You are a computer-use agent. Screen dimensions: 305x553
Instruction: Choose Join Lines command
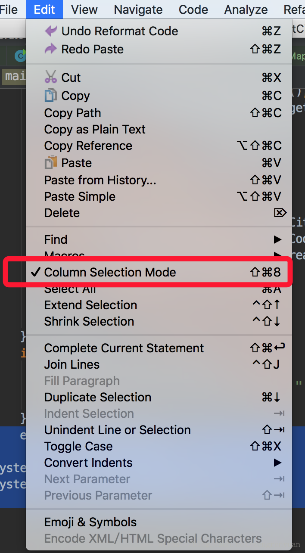point(72,364)
